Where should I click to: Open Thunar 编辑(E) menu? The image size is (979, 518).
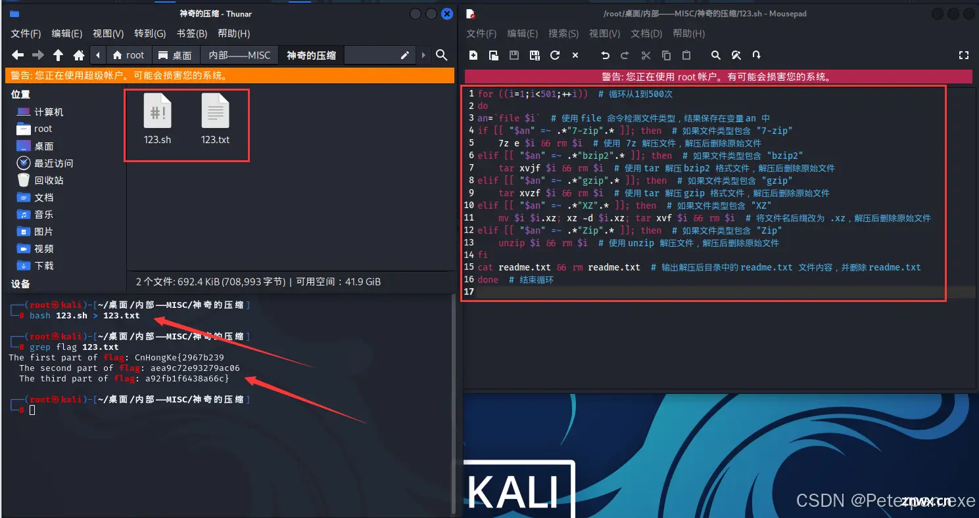coord(67,33)
